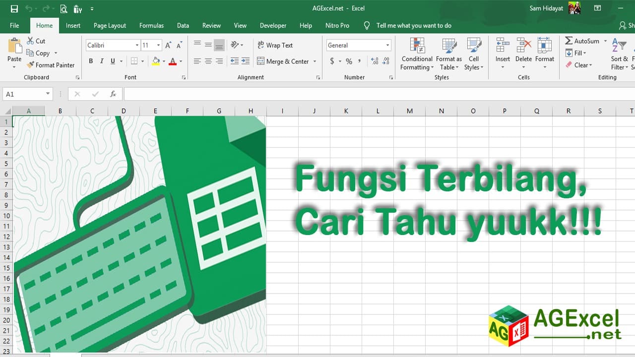
Task: Click Format as Table
Action: [x=449, y=54]
